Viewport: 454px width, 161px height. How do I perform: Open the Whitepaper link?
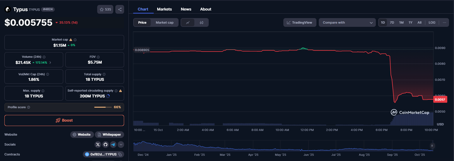coord(109,134)
